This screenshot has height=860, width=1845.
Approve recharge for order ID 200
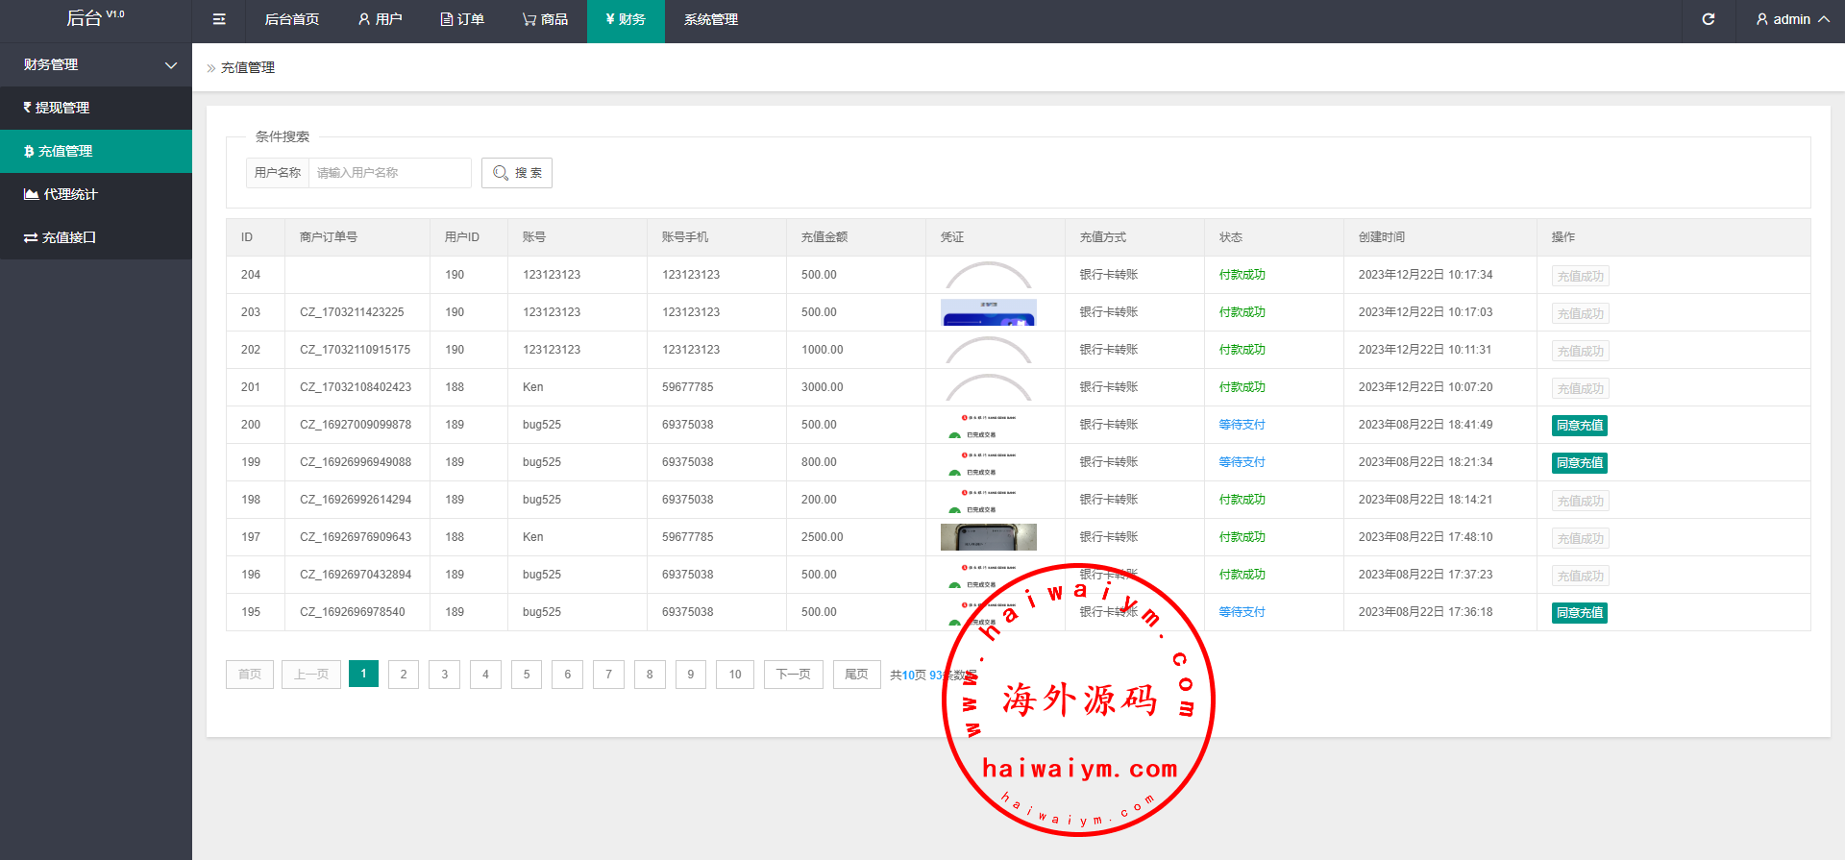point(1579,425)
